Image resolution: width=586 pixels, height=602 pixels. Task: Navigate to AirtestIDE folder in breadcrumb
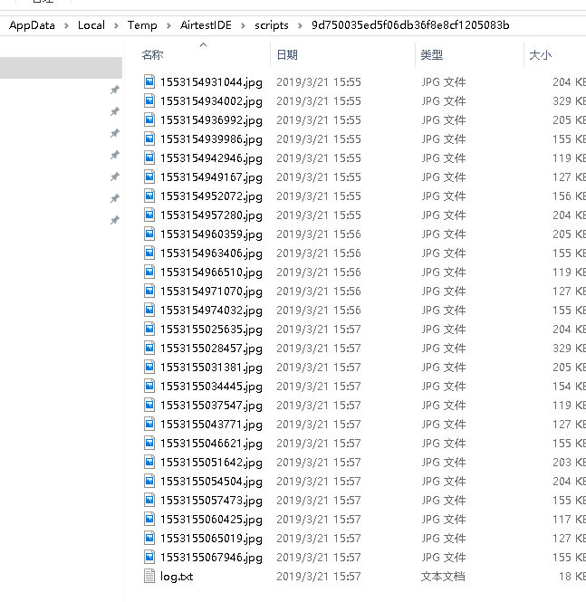[206, 25]
